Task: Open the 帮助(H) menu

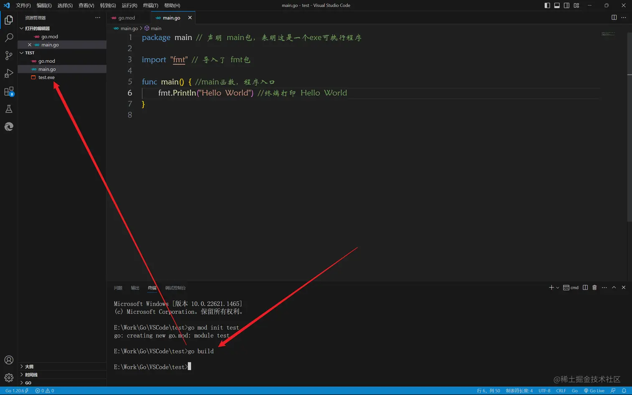Action: tap(172, 5)
